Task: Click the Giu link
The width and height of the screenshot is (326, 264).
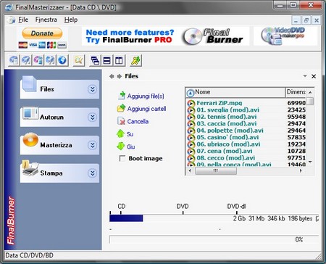Action: click(130, 147)
